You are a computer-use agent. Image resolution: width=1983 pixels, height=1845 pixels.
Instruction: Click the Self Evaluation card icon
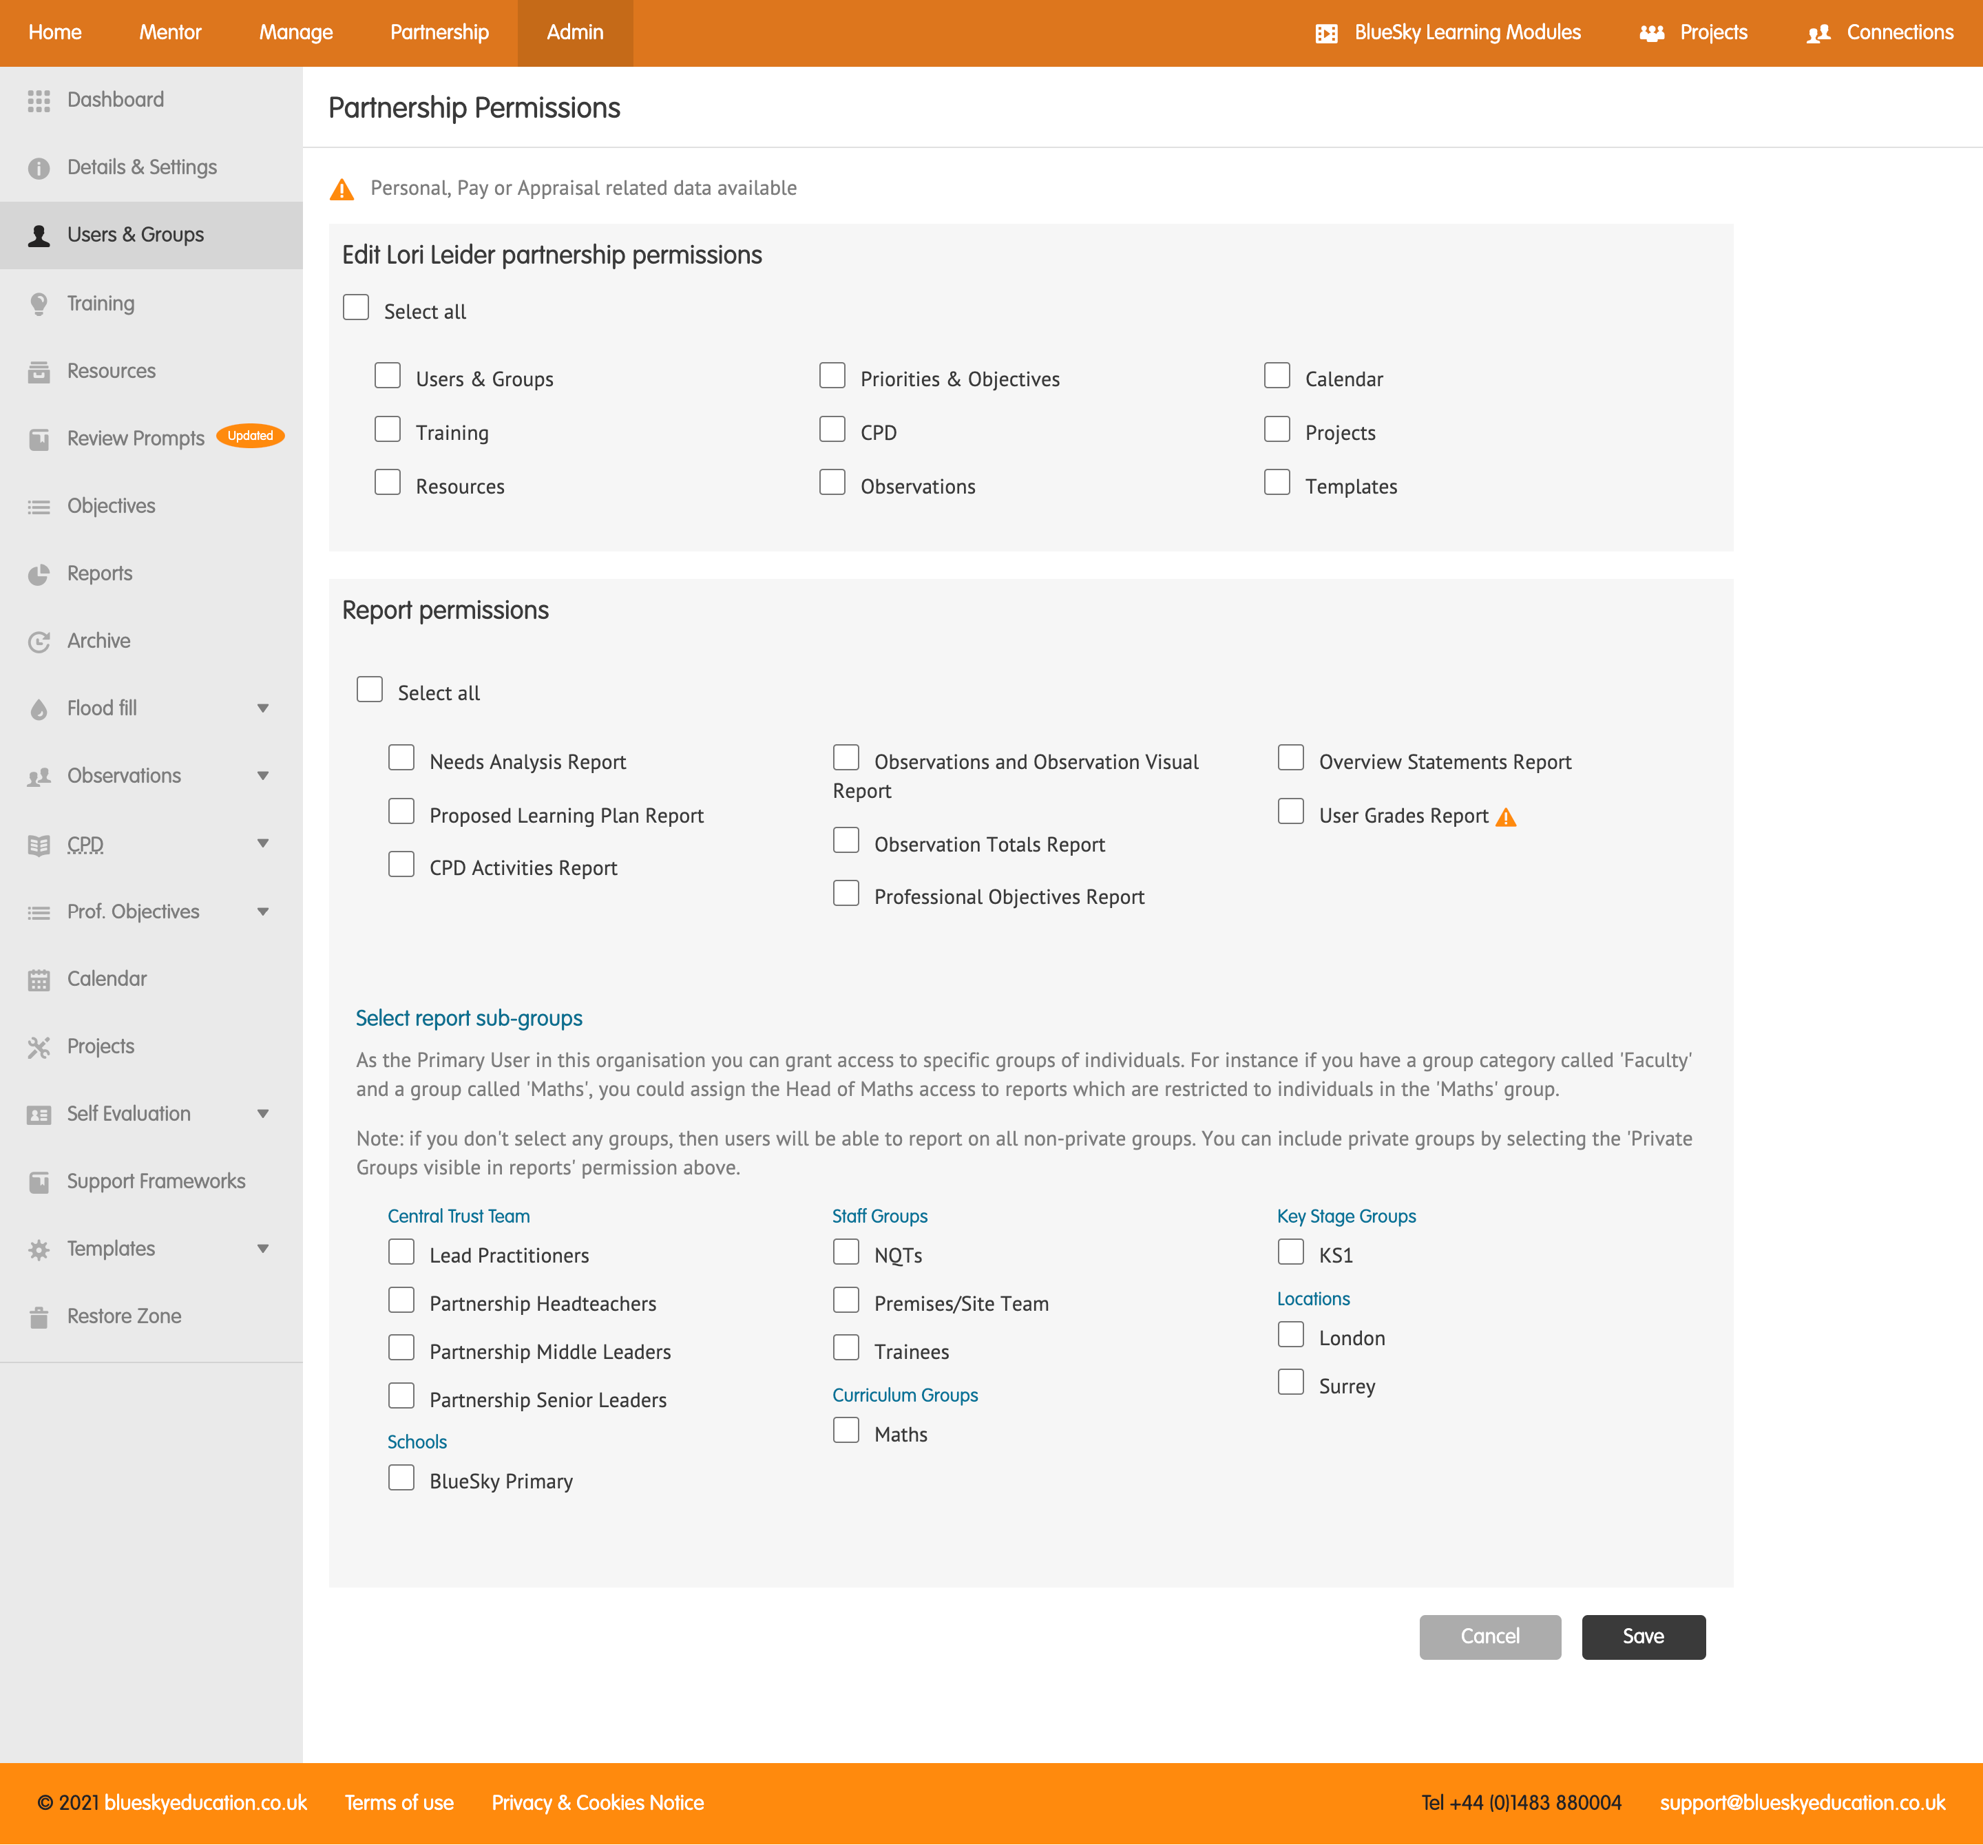39,1115
